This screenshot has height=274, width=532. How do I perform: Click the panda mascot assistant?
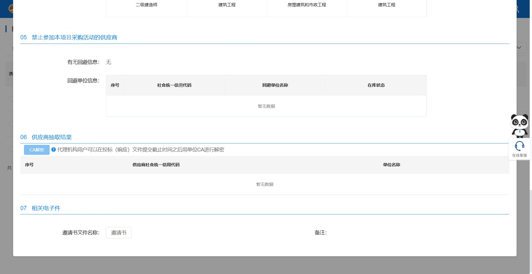pos(519,126)
